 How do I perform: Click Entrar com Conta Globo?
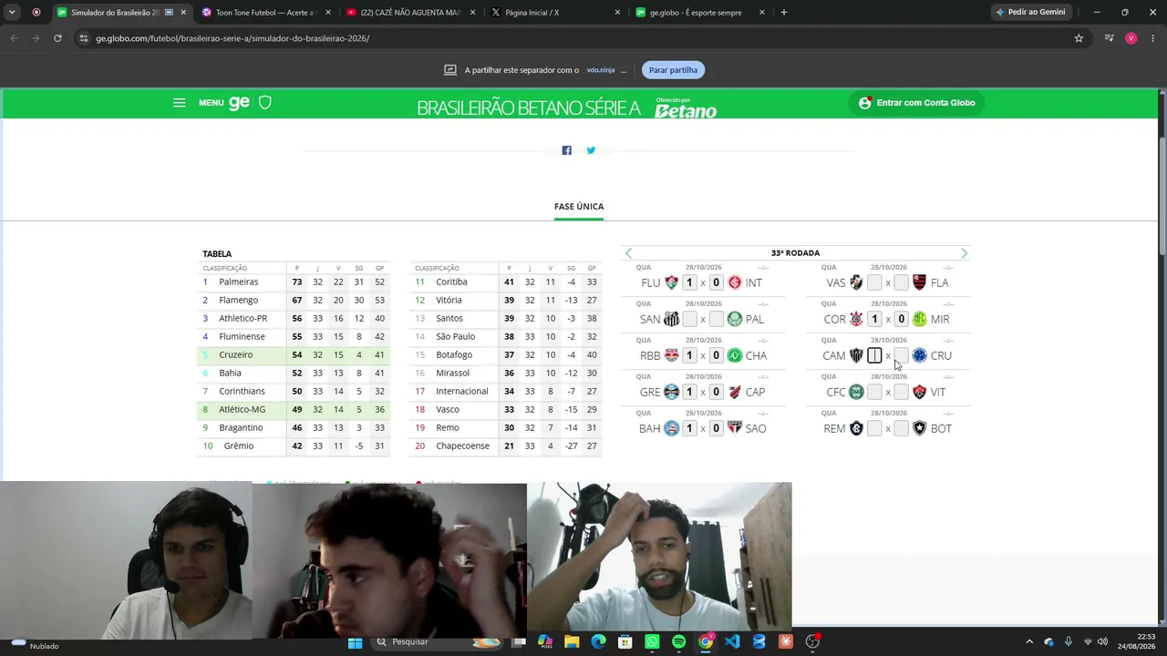click(x=917, y=103)
